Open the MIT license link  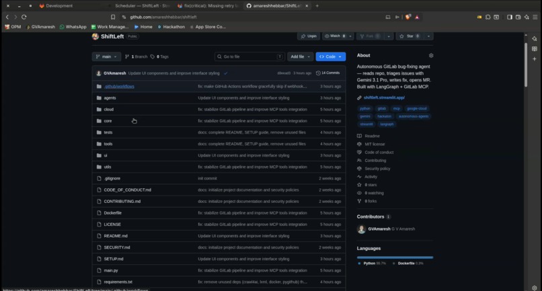(x=375, y=144)
